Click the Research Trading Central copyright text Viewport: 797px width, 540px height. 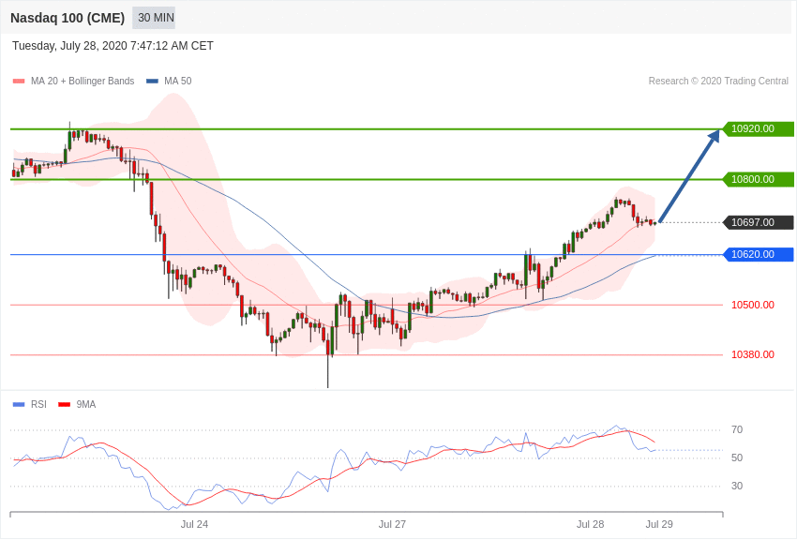(x=718, y=82)
